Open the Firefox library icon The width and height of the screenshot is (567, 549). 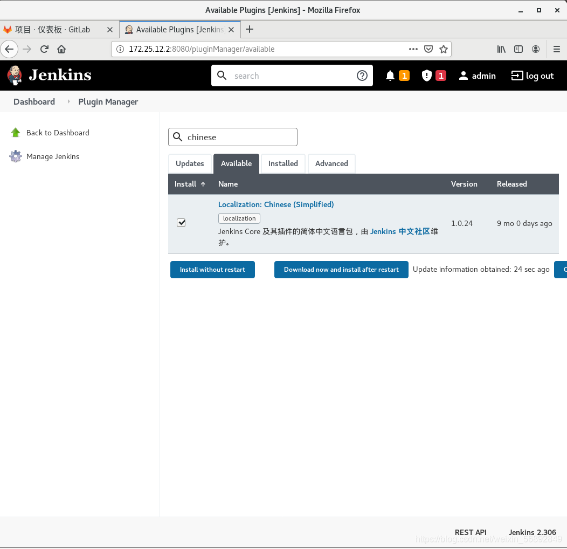501,49
